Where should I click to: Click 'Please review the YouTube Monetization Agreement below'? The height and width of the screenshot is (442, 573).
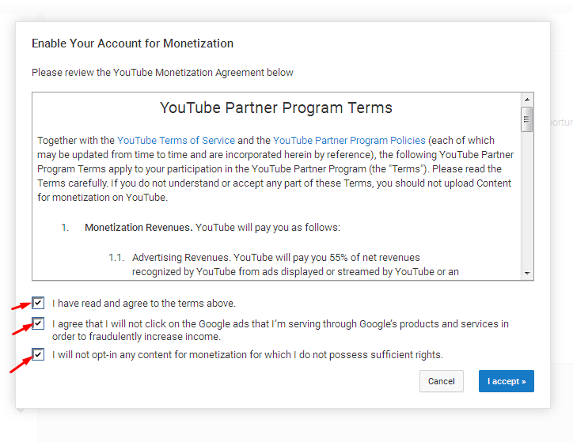pyautogui.click(x=162, y=72)
